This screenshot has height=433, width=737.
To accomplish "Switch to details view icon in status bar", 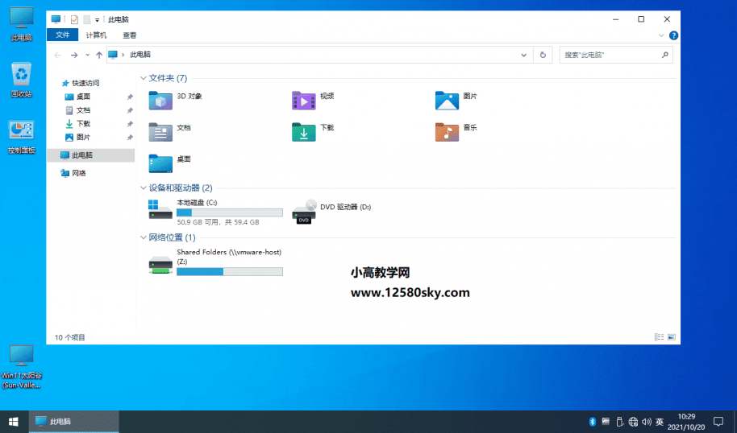I will 659,337.
